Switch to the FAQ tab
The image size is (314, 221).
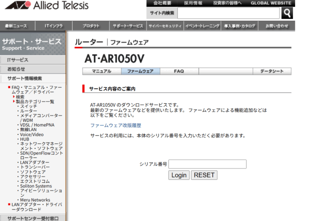[179, 71]
